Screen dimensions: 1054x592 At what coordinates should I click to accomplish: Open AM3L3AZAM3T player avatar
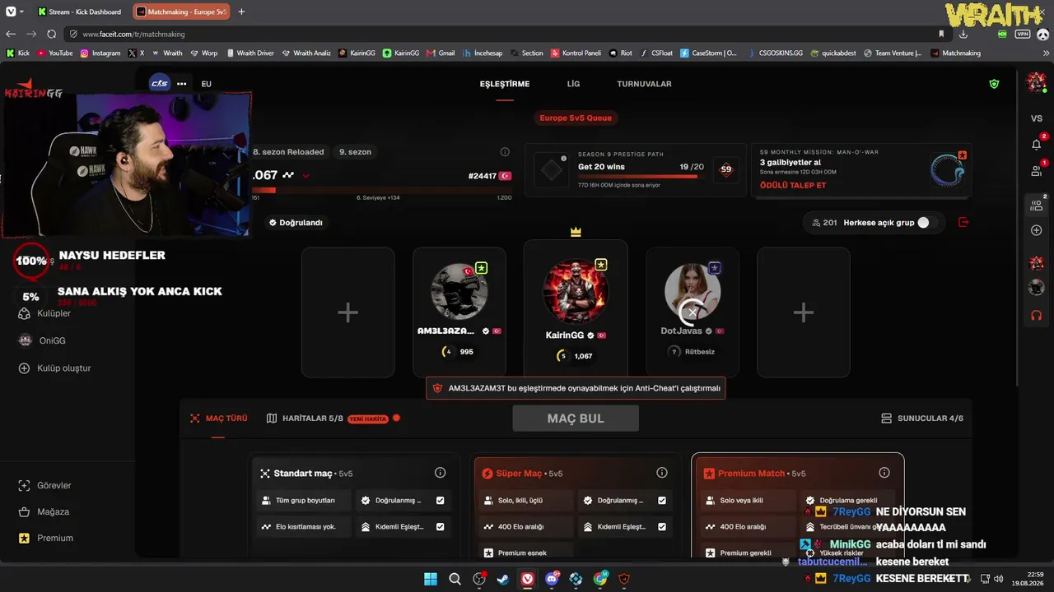[459, 291]
